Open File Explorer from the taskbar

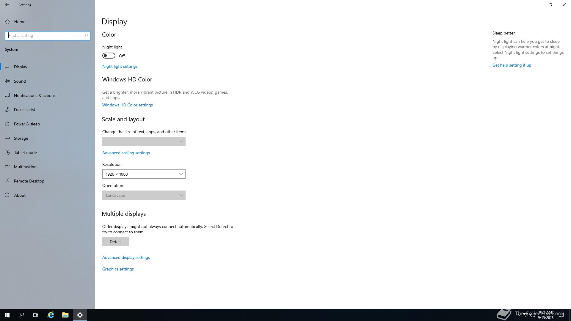pyautogui.click(x=65, y=315)
